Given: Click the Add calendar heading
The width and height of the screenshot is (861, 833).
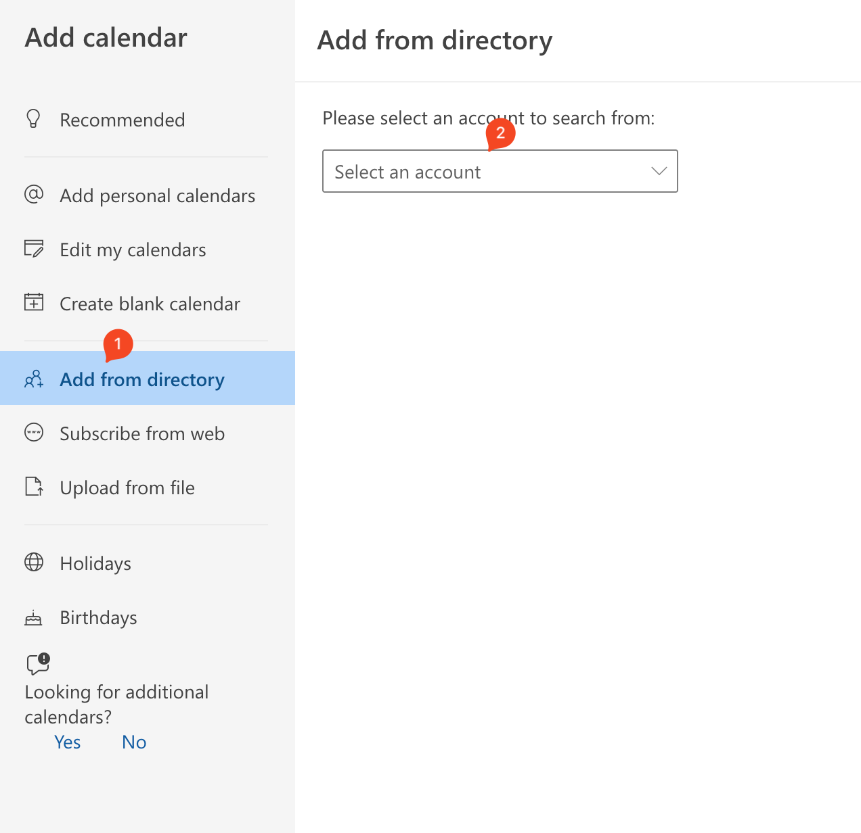Looking at the screenshot, I should pos(106,38).
